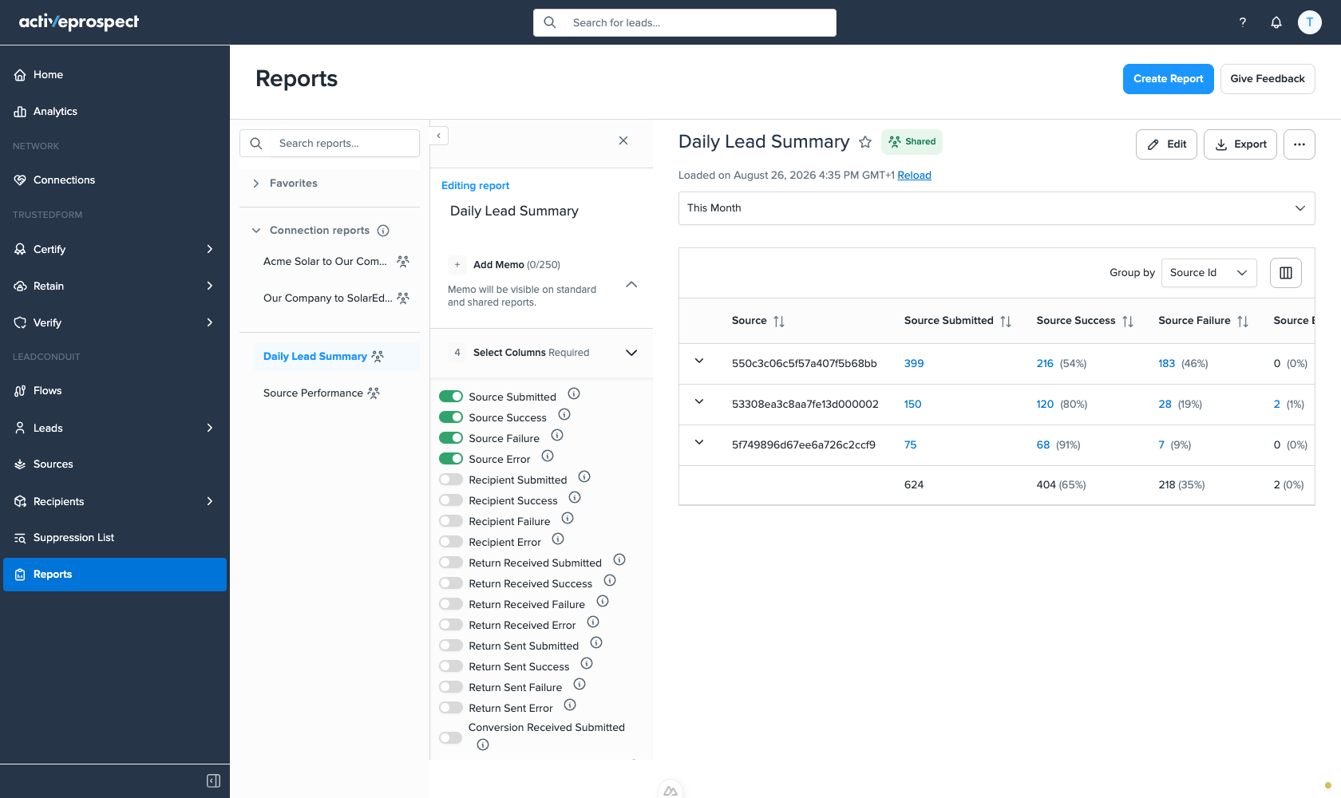The image size is (1341, 798).
Task: Click the Search for leads field
Action: click(685, 22)
